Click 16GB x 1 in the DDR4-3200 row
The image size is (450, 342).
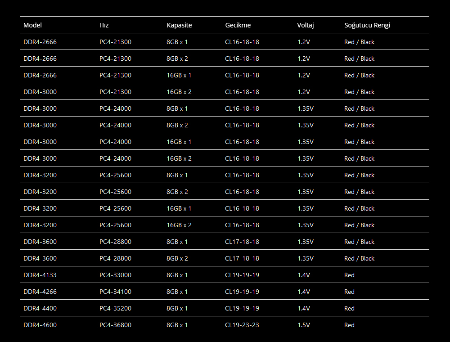coord(179,209)
